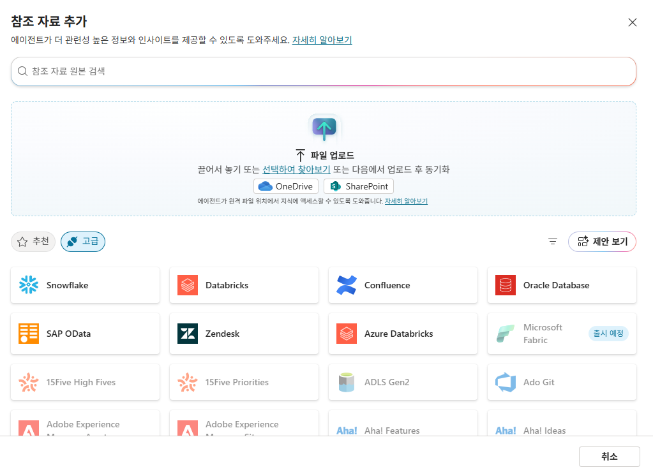Select the SAP OData card label

(x=69, y=334)
